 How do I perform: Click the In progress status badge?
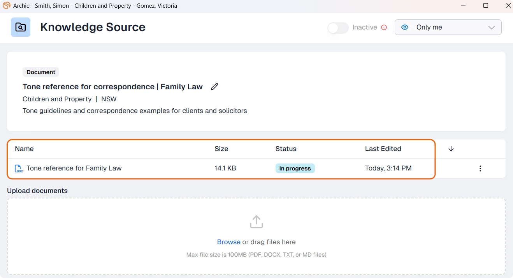pyautogui.click(x=295, y=169)
